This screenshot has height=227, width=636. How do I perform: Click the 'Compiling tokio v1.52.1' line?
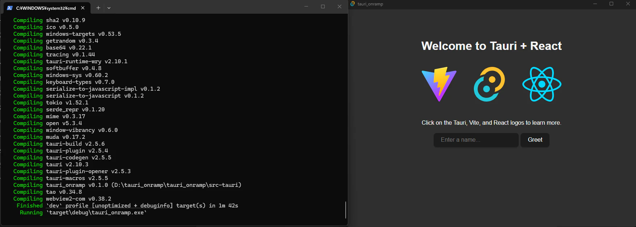(51, 103)
